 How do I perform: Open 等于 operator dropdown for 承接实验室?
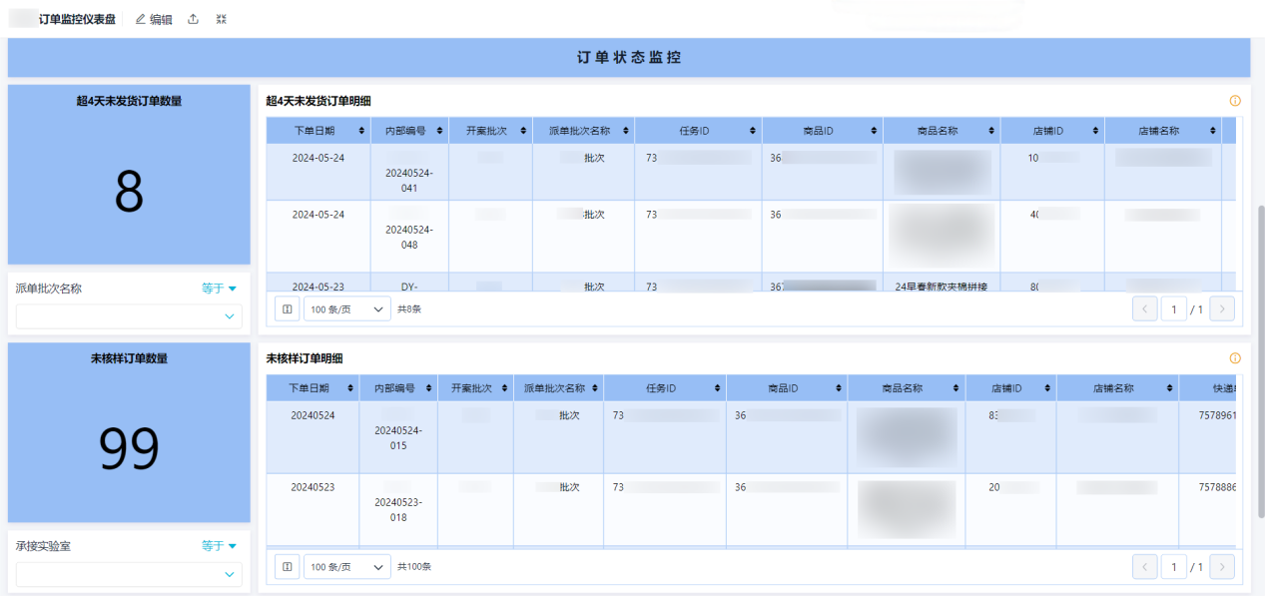[x=220, y=546]
